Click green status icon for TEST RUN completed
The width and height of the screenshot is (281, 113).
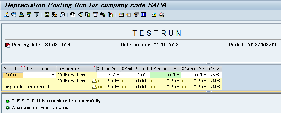pos(8,101)
